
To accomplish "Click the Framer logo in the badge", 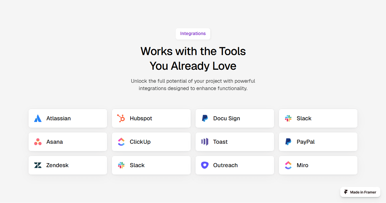I will 346,192.
